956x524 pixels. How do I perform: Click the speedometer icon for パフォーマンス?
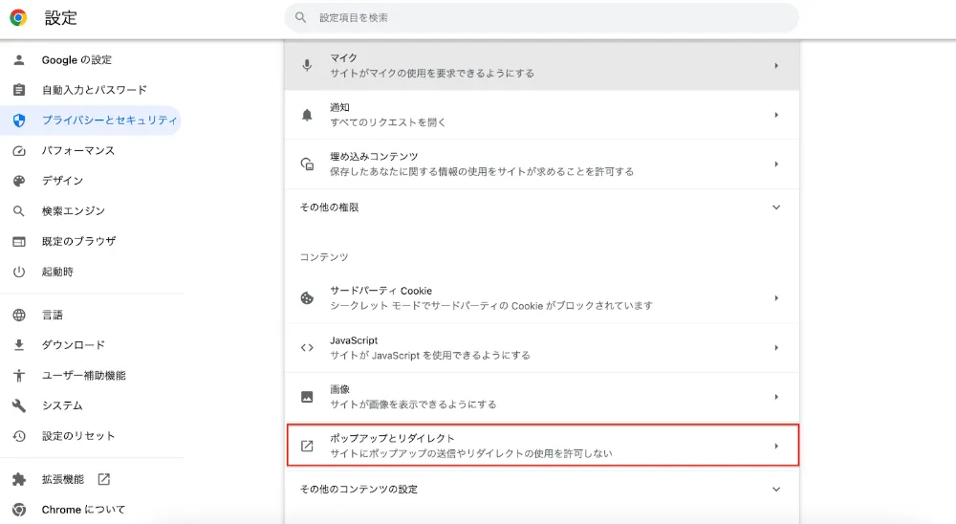click(19, 151)
